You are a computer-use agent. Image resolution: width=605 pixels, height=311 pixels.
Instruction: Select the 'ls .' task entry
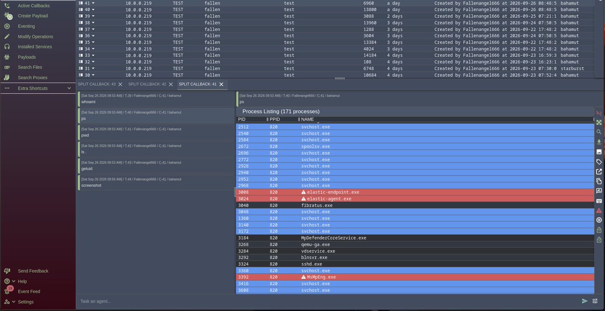pos(156,149)
